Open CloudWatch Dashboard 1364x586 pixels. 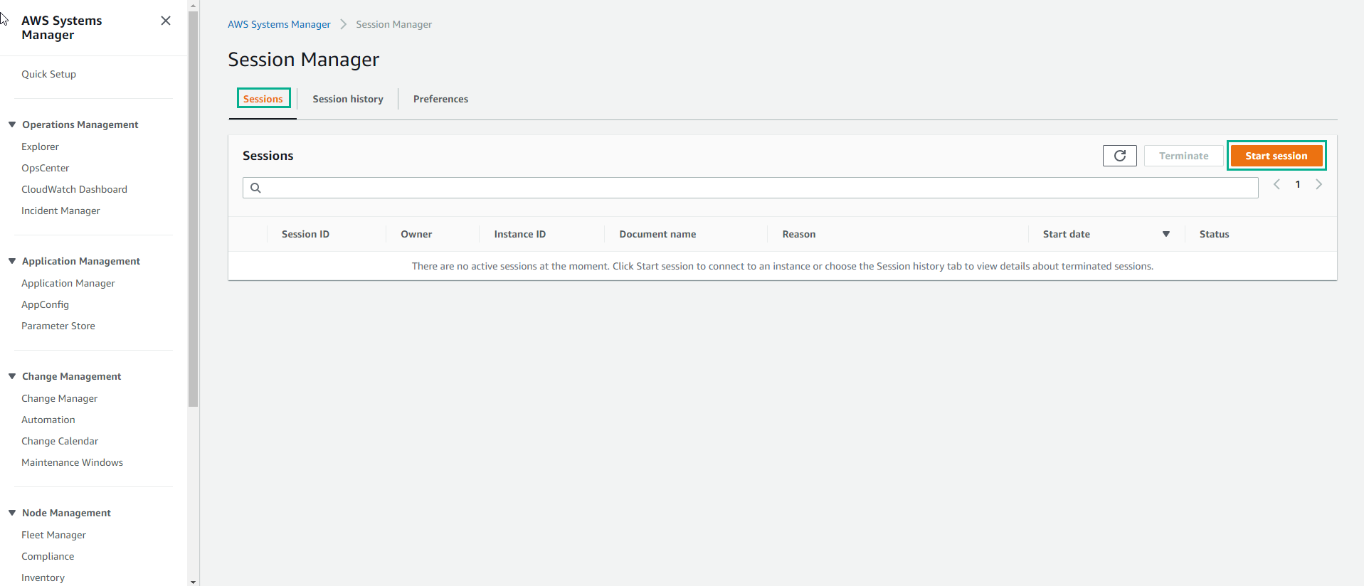[74, 189]
